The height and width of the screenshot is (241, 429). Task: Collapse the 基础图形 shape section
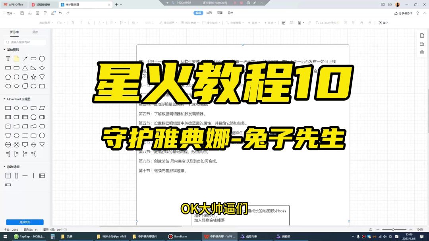[4, 50]
